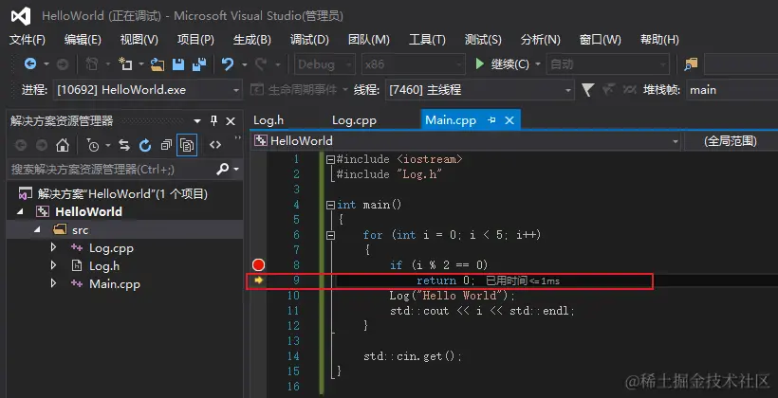
Task: Open the thread dropdown showing 主线程
Action: (480, 90)
